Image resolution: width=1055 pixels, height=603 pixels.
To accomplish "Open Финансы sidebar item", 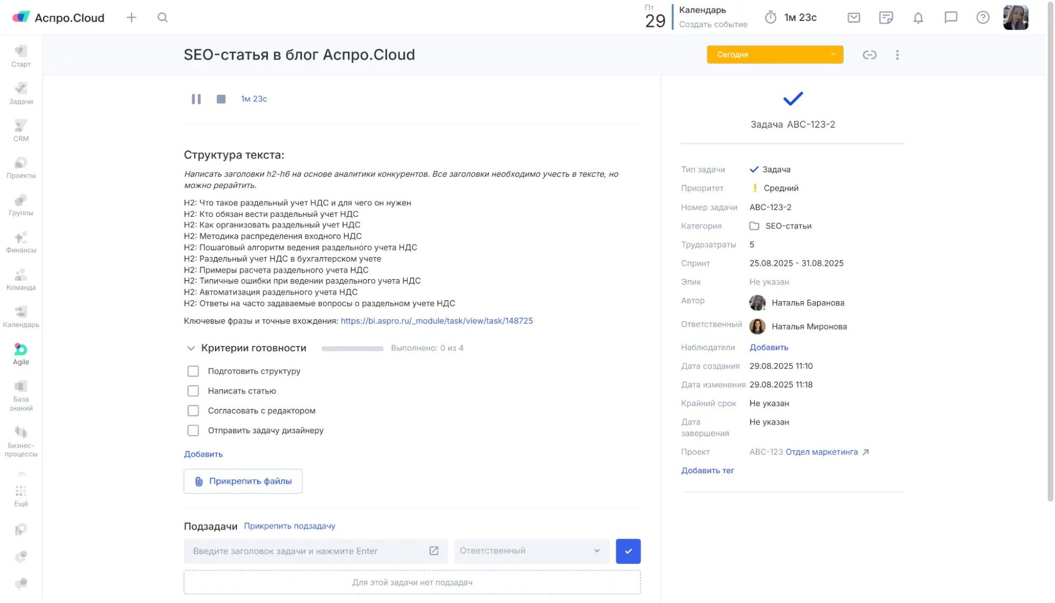I will coord(21,243).
